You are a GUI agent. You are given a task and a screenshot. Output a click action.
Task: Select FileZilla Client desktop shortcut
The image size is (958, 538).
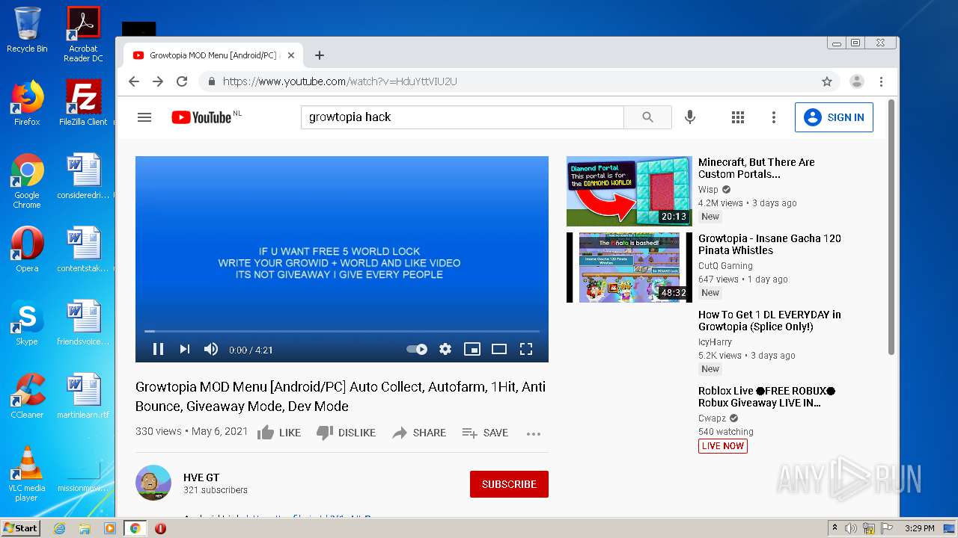[x=83, y=102]
